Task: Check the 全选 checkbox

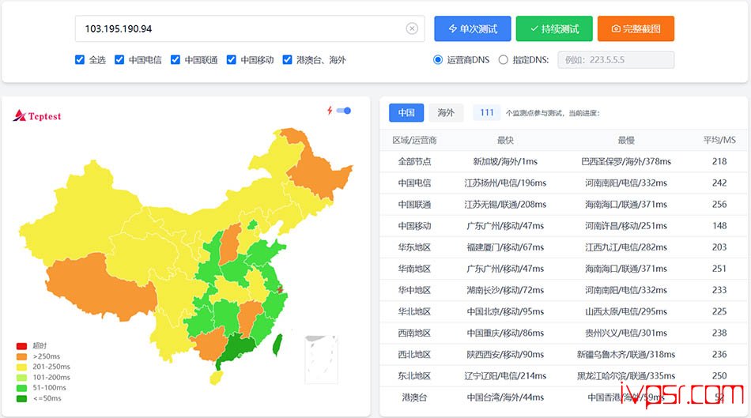Action: [80, 60]
